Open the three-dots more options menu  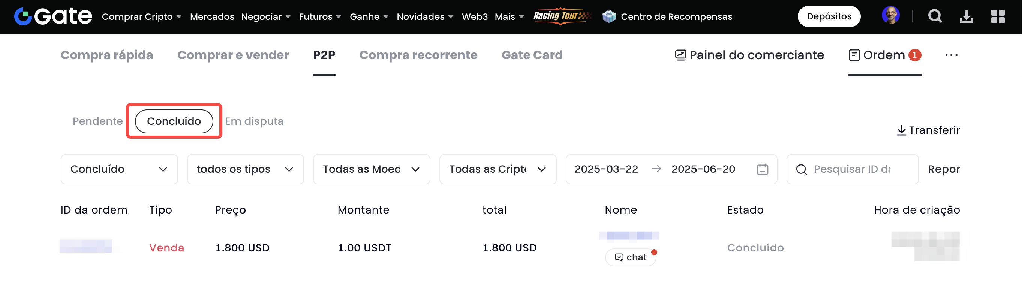[x=951, y=55]
